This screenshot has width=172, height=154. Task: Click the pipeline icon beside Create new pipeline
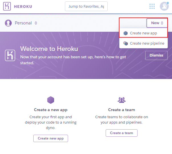click(x=126, y=43)
